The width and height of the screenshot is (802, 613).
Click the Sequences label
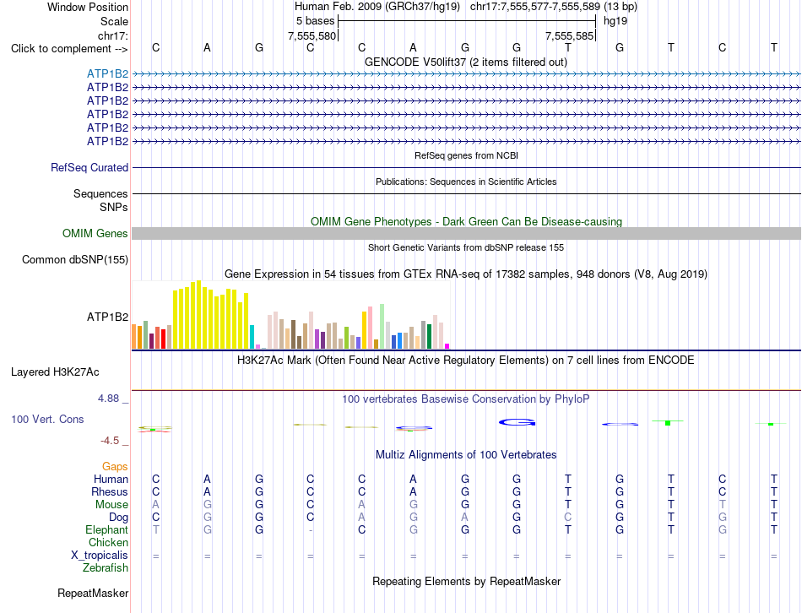click(100, 193)
